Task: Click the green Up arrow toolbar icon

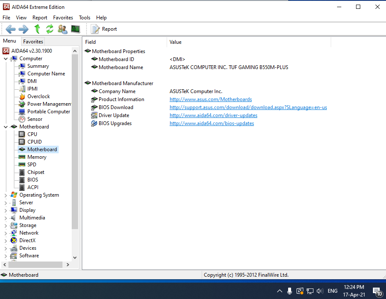Action: 37,29
